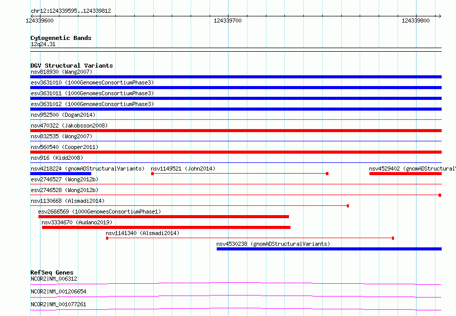The width and height of the screenshot is (456, 316).
Task: Open the esv3631011 (1000GenomesConsortiumPhase3) label
Action: pos(92,93)
